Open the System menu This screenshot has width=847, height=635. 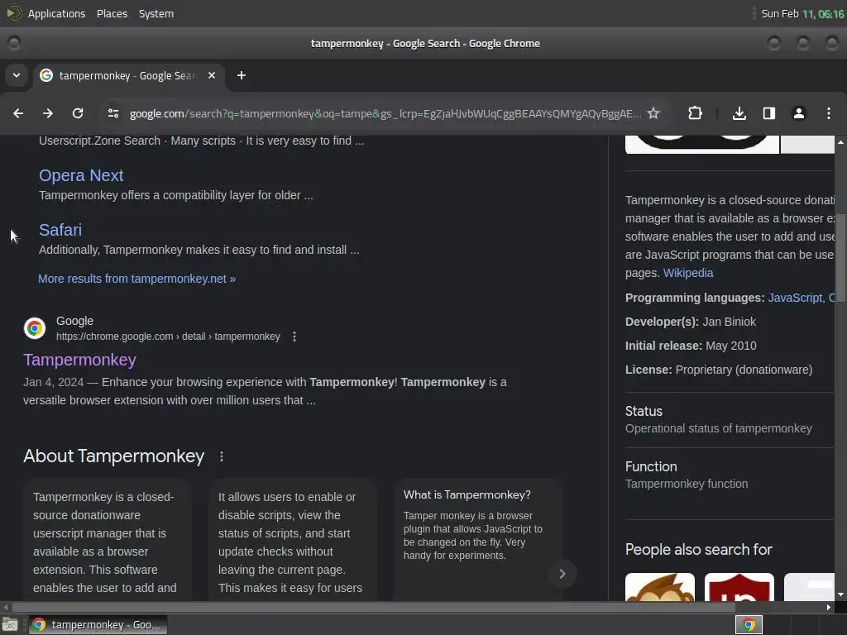156,13
